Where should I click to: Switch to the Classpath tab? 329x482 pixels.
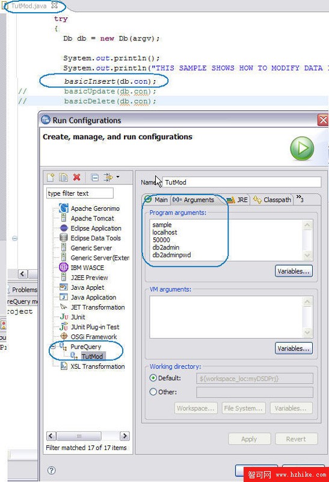click(x=272, y=200)
